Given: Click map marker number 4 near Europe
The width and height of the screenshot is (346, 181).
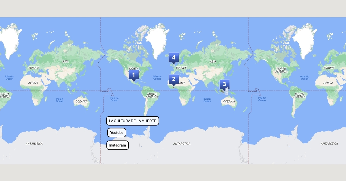Looking at the screenshot, I should 174,57.
